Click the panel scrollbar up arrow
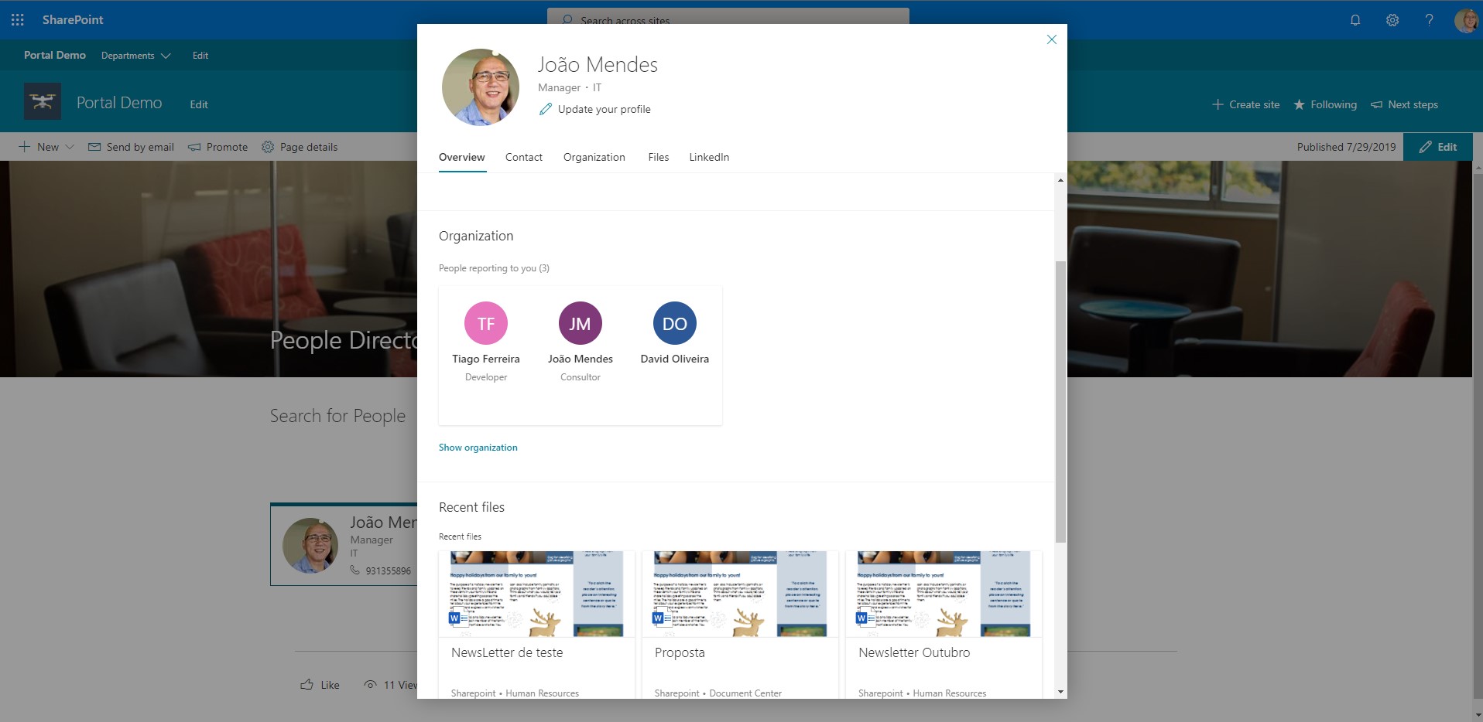Screen dimensions: 1483x722 pyautogui.click(x=1060, y=180)
